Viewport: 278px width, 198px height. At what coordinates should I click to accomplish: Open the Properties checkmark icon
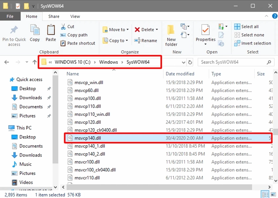[206, 30]
